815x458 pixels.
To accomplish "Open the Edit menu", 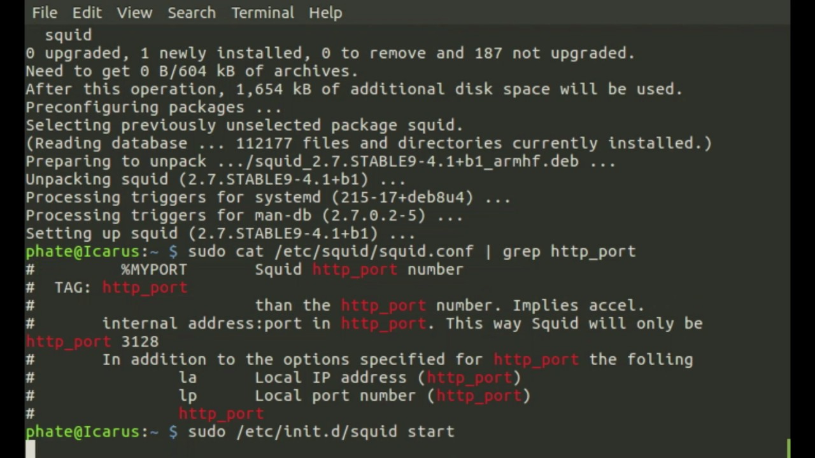I will (x=87, y=13).
